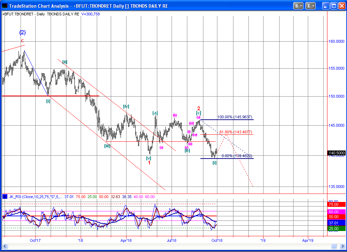
Task: Click the 135.0000 price axis label
Action: pyautogui.click(x=337, y=187)
